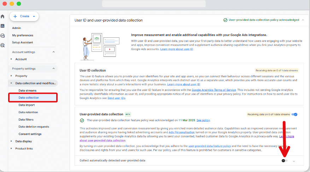Expand the automatically-detected data row chevron

coord(294,161)
